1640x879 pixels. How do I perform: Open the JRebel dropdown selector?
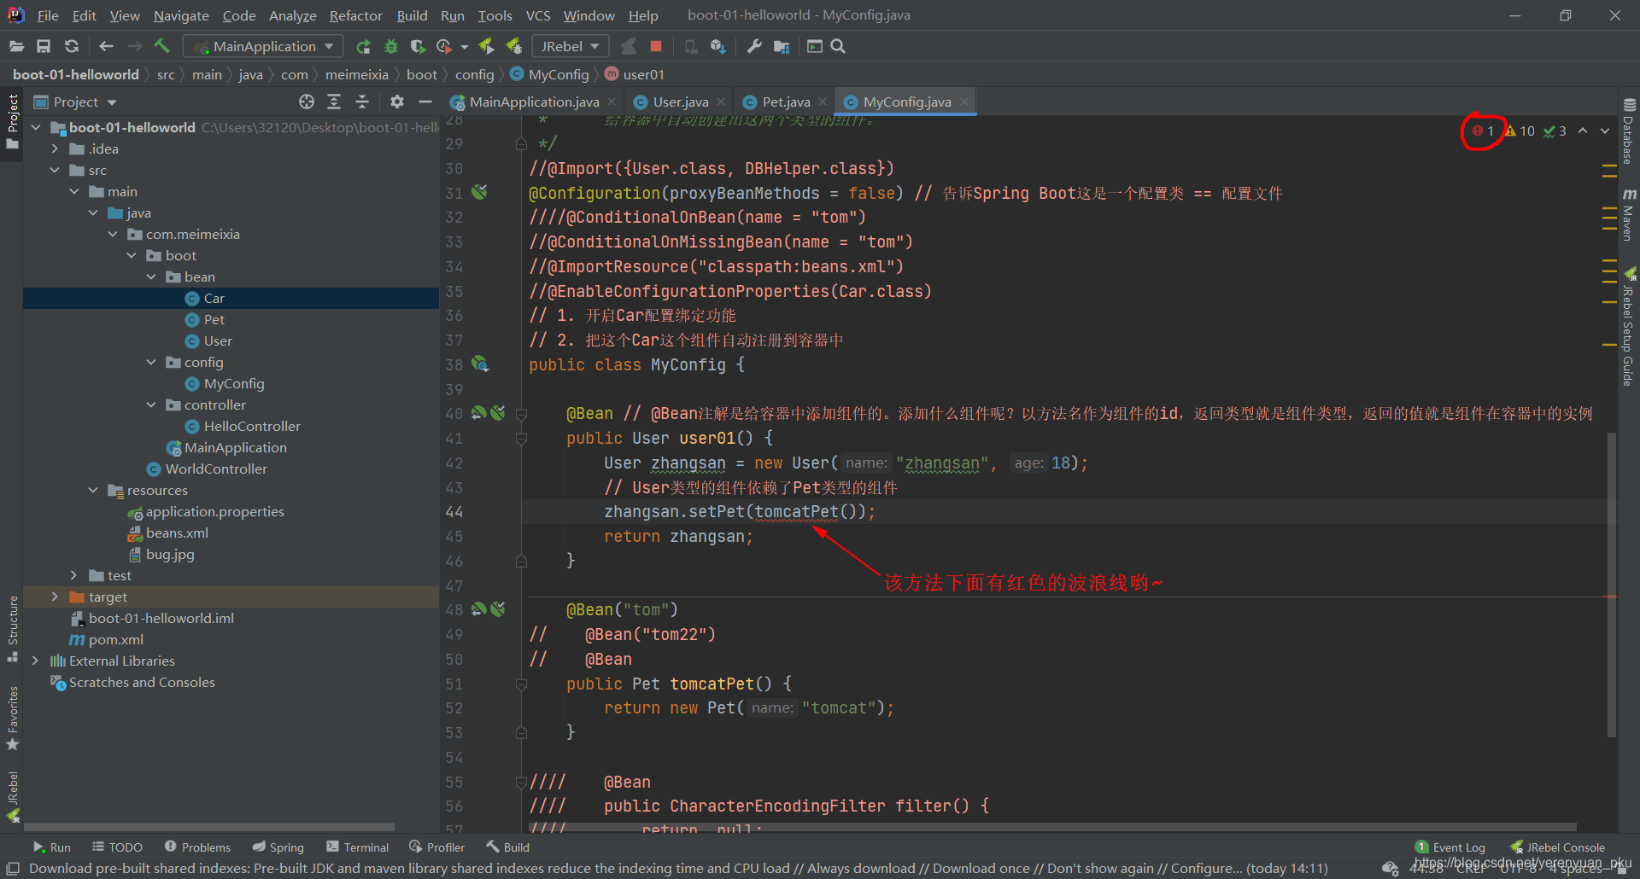(570, 46)
